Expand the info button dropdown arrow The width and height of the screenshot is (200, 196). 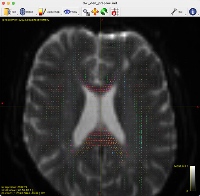click(198, 15)
